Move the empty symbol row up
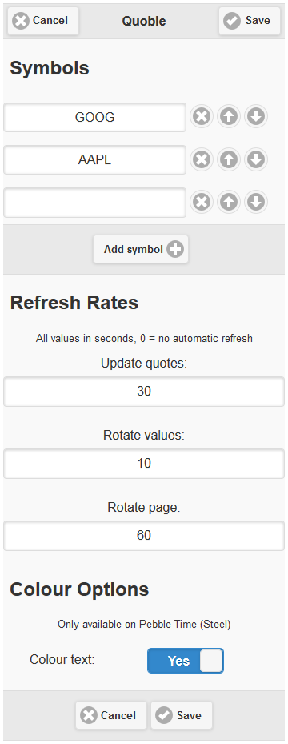The width and height of the screenshot is (288, 744). pos(229,202)
